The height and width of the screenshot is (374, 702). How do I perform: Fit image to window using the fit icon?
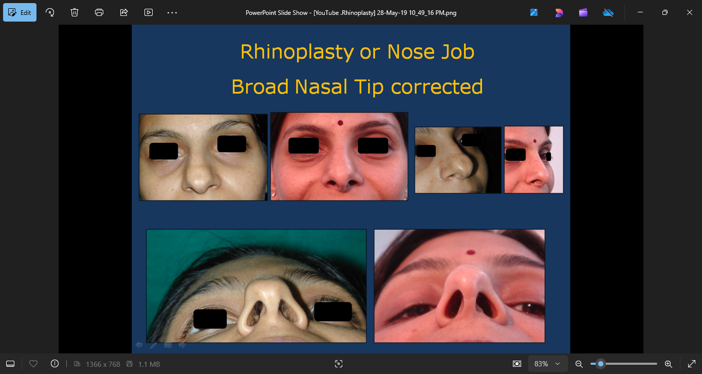(517, 364)
